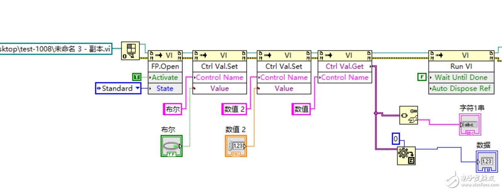The height and width of the screenshot is (191, 502).
Task: Click the 数值 2 label above the DBL terminal
Action: point(235,130)
